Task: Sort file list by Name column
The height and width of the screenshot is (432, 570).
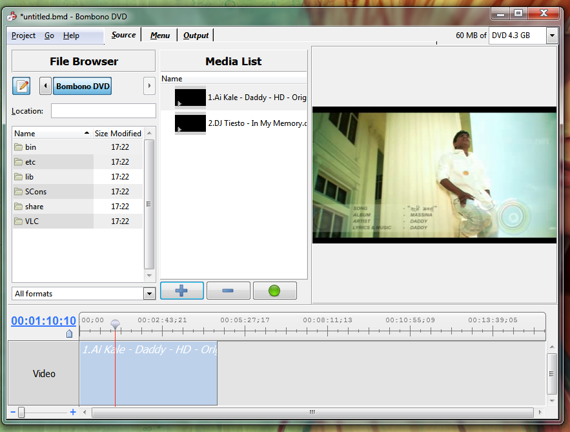Action: tap(52, 134)
